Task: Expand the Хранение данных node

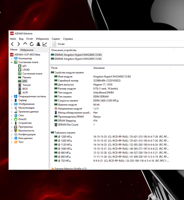Action: 11,112
